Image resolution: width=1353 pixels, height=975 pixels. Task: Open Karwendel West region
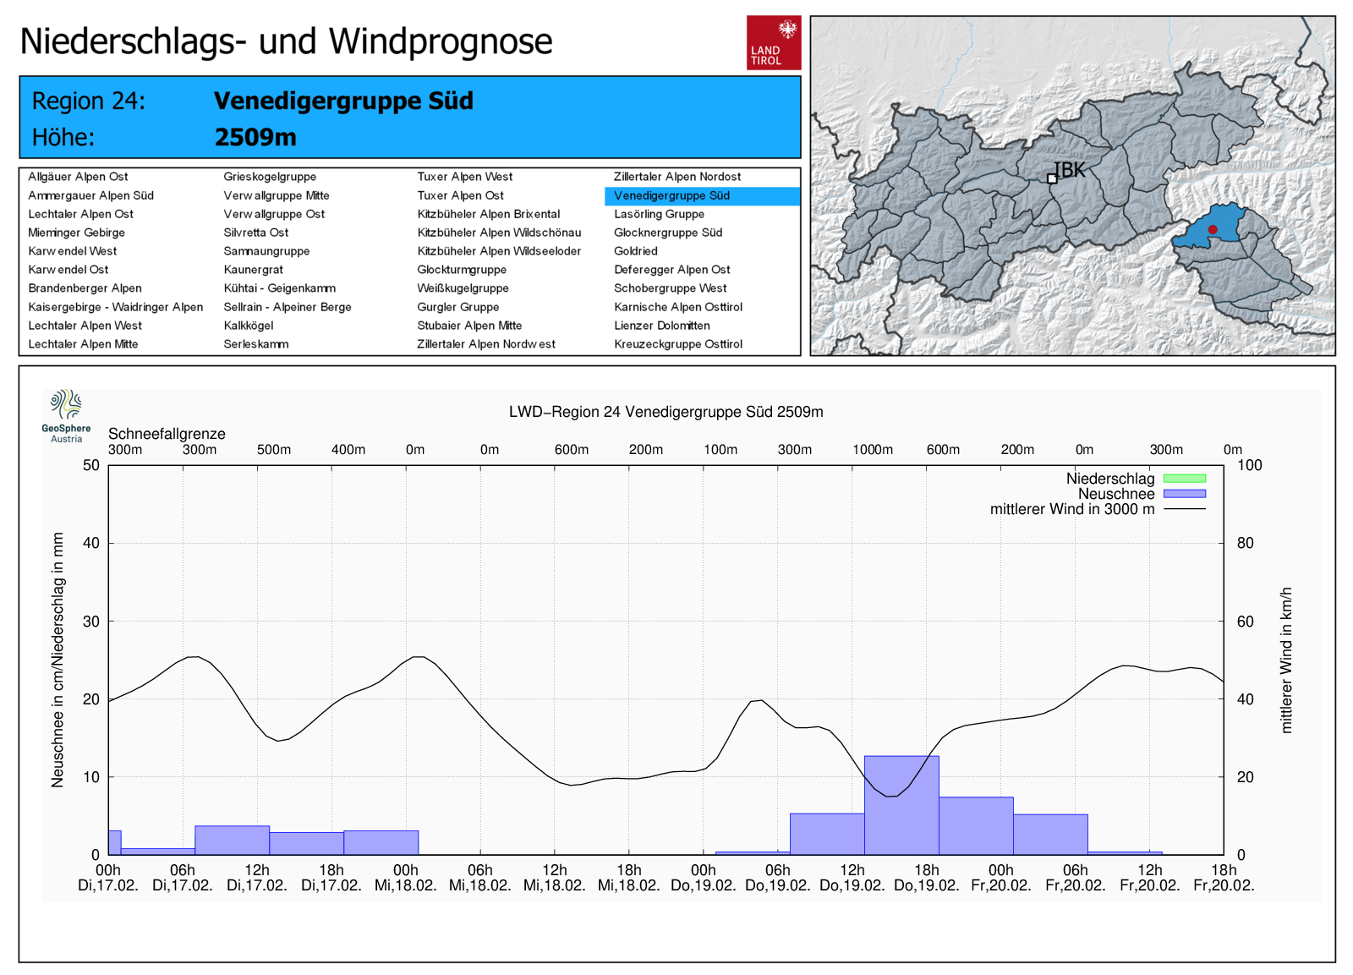72,251
